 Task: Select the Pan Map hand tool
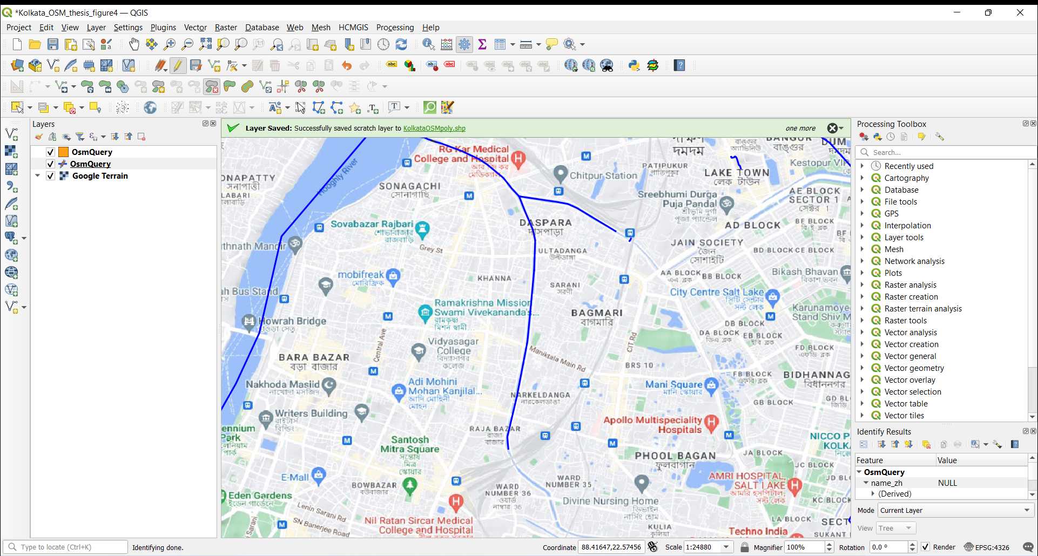[x=133, y=44]
